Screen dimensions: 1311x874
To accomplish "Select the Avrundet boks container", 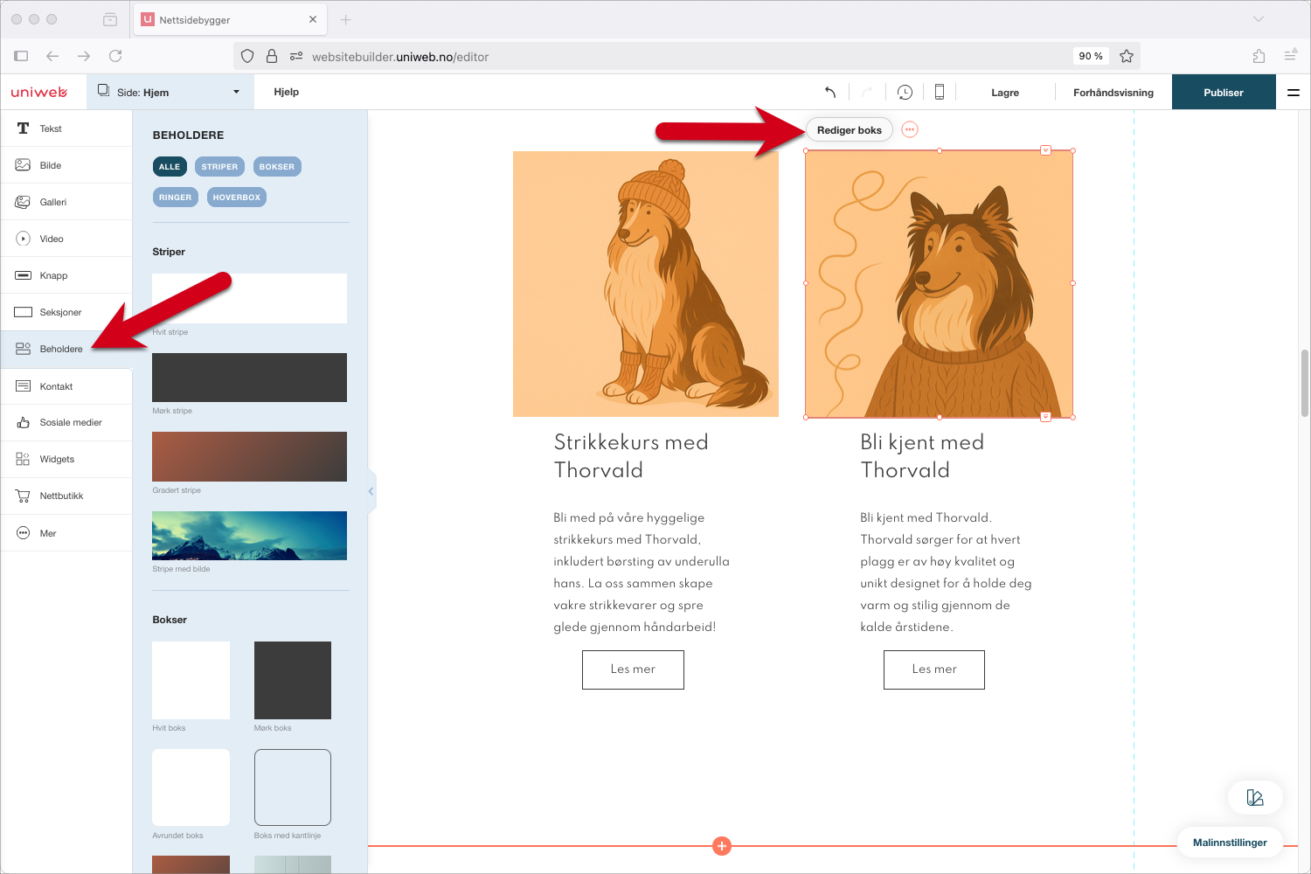I will [x=191, y=787].
